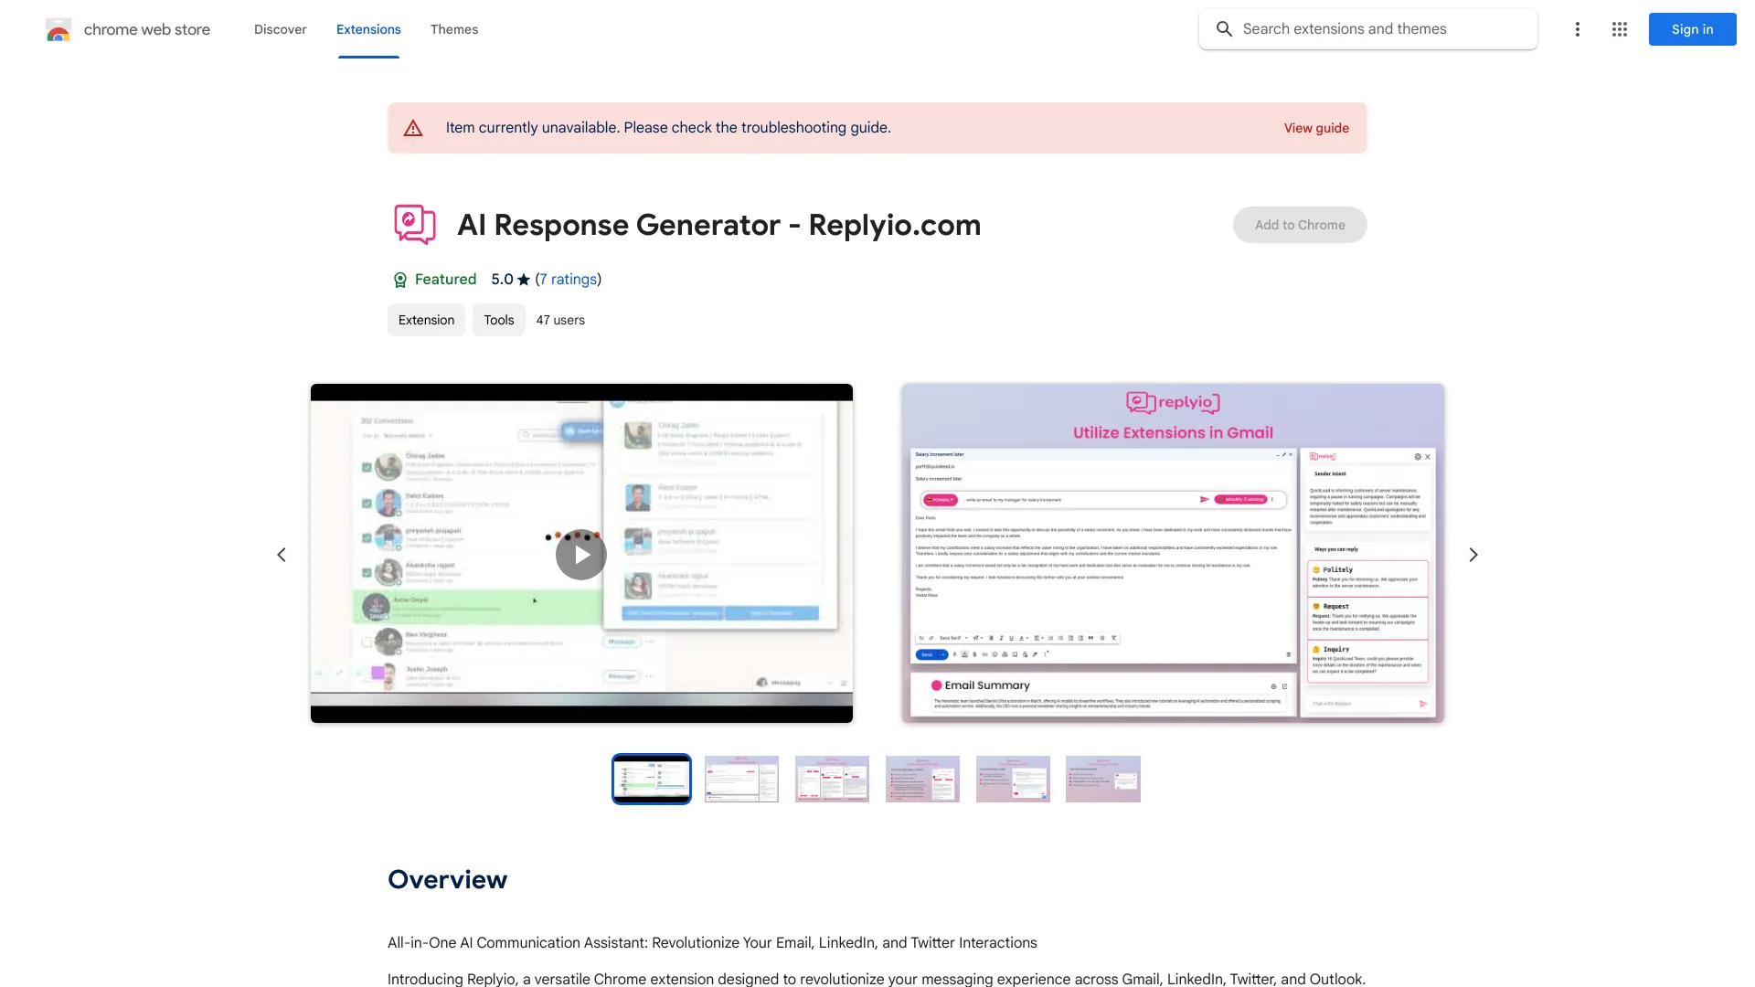Viewport: 1755px width, 987px height.
Task: Expand the 7 ratings dropdown
Action: [568, 280]
